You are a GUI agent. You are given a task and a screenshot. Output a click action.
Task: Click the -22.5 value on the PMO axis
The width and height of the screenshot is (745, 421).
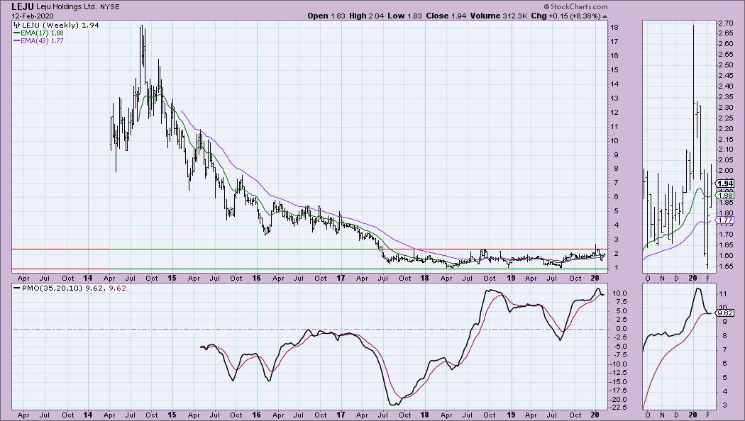coord(618,408)
